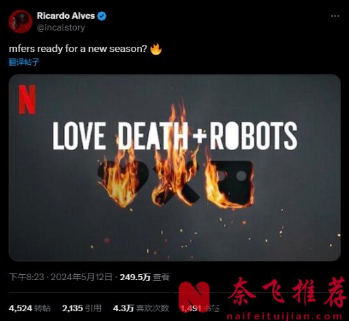Click the 奈飞推荐 watermark Netflix logo
The height and width of the screenshot is (321, 349).
[195, 296]
